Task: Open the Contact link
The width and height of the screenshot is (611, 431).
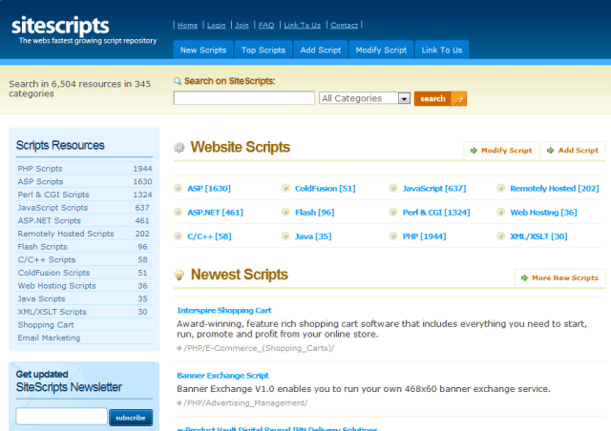Action: tap(344, 26)
